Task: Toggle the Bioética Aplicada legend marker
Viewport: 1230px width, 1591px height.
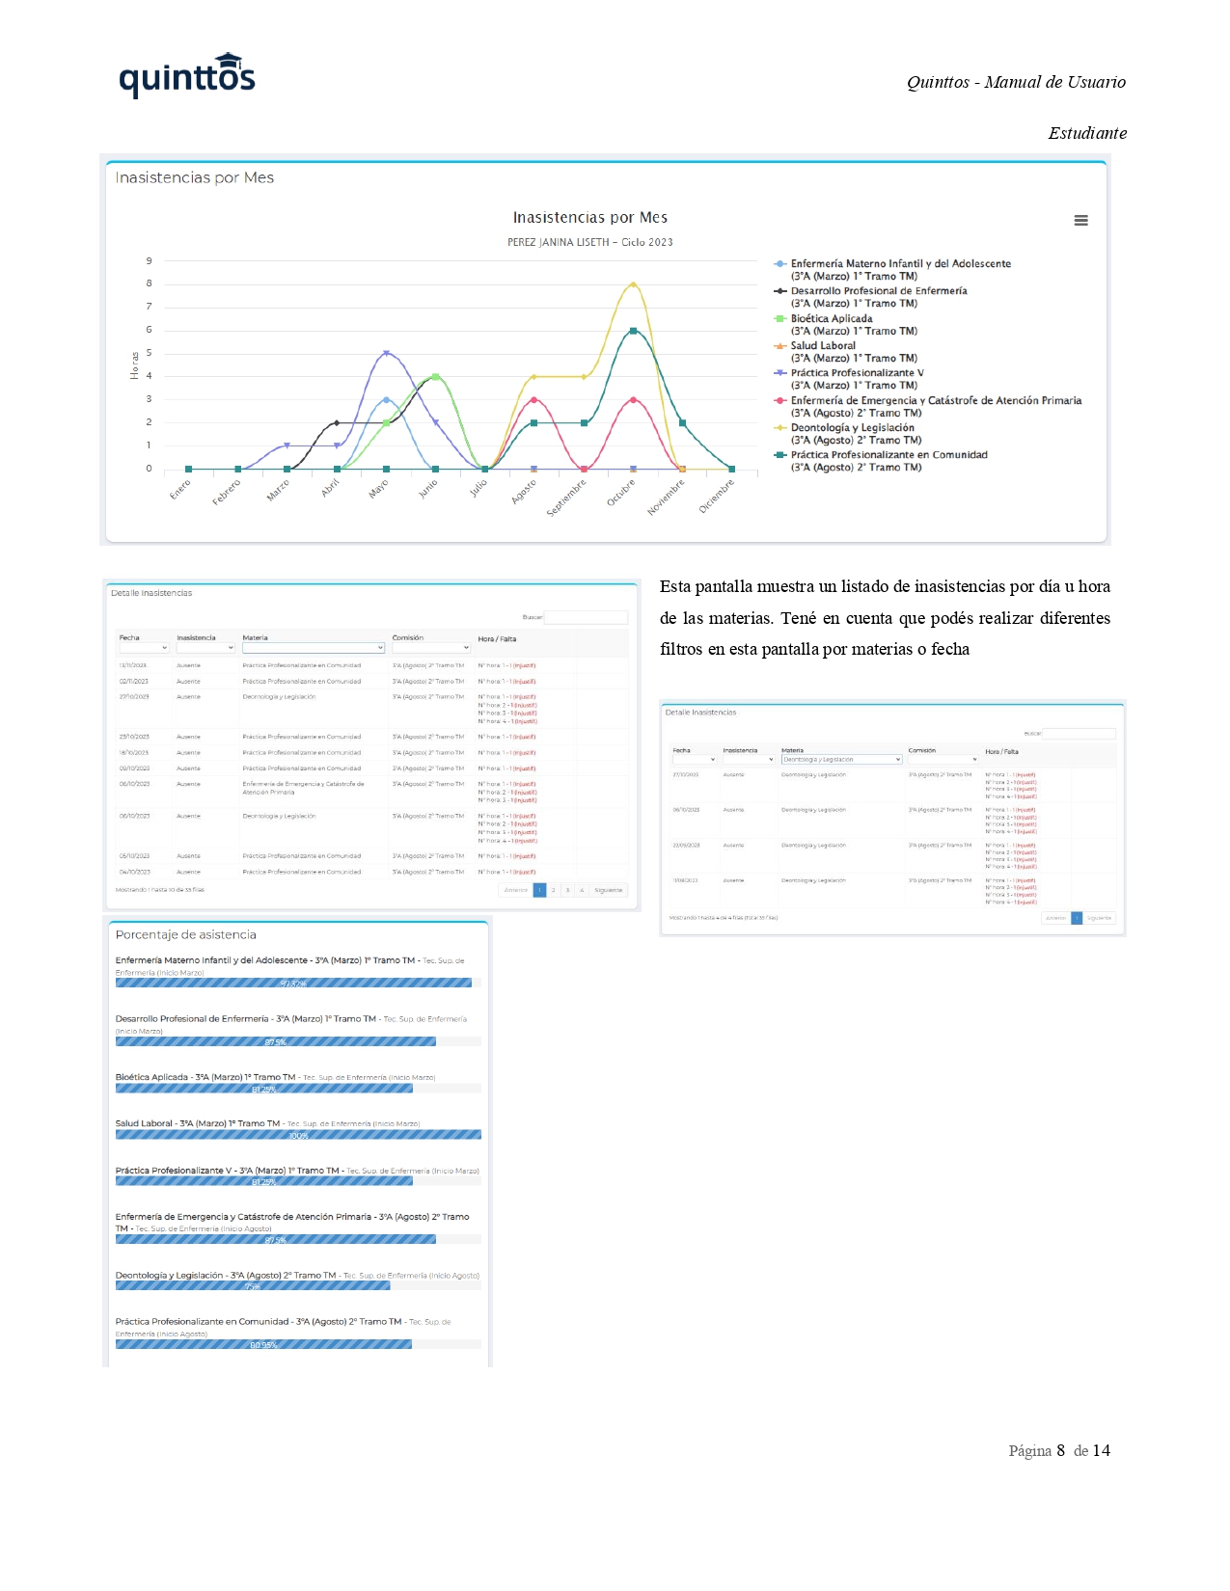Action: pyautogui.click(x=780, y=318)
